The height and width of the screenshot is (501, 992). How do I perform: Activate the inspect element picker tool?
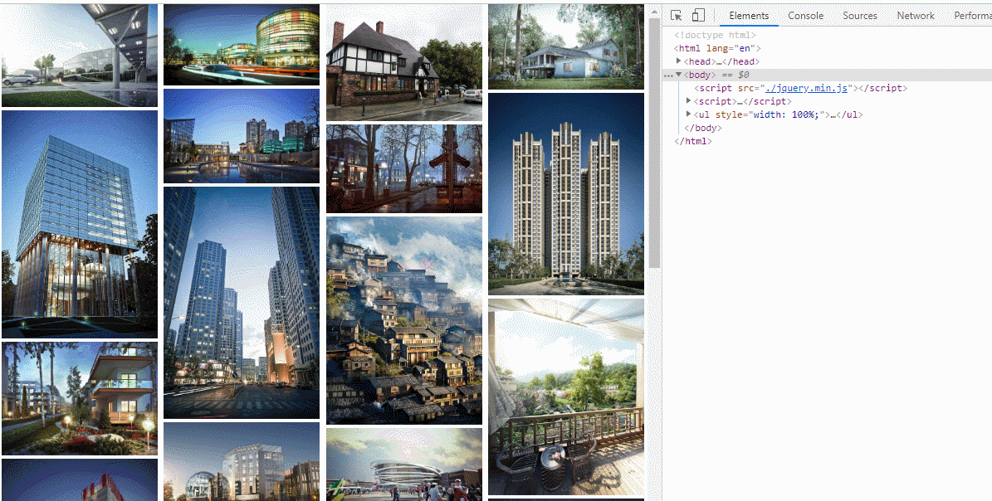[x=677, y=16]
